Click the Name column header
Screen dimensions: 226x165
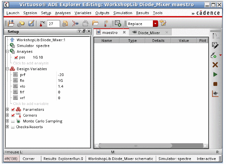107,41
